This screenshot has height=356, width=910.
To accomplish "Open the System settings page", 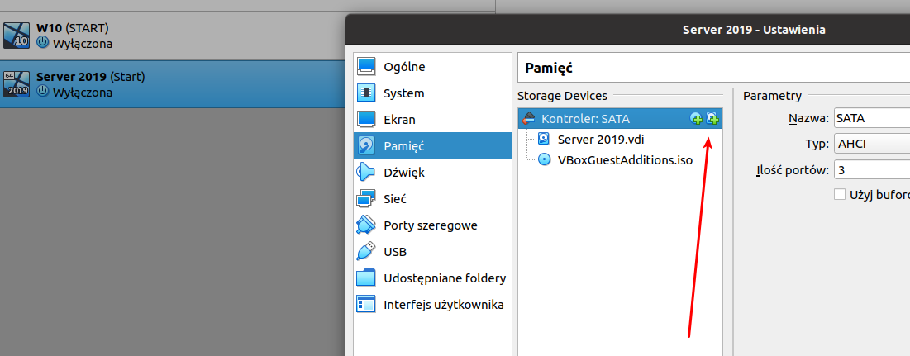I will tap(432, 93).
